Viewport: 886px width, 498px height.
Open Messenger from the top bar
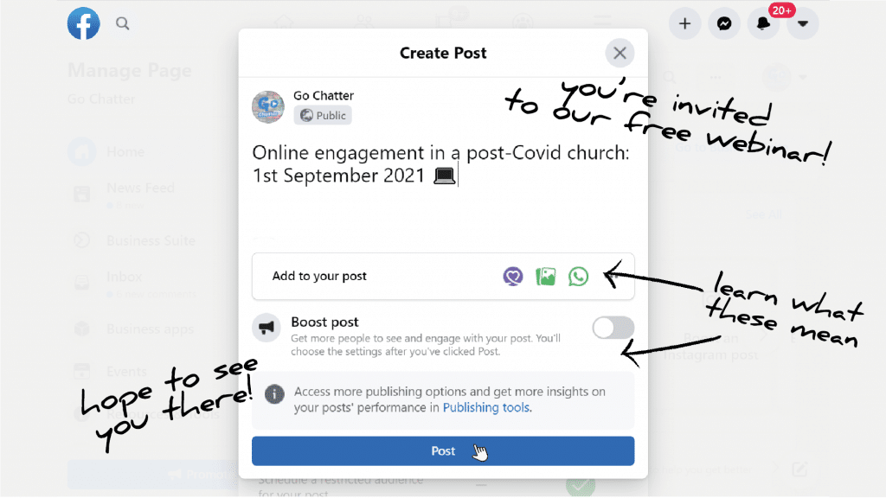pyautogui.click(x=724, y=23)
